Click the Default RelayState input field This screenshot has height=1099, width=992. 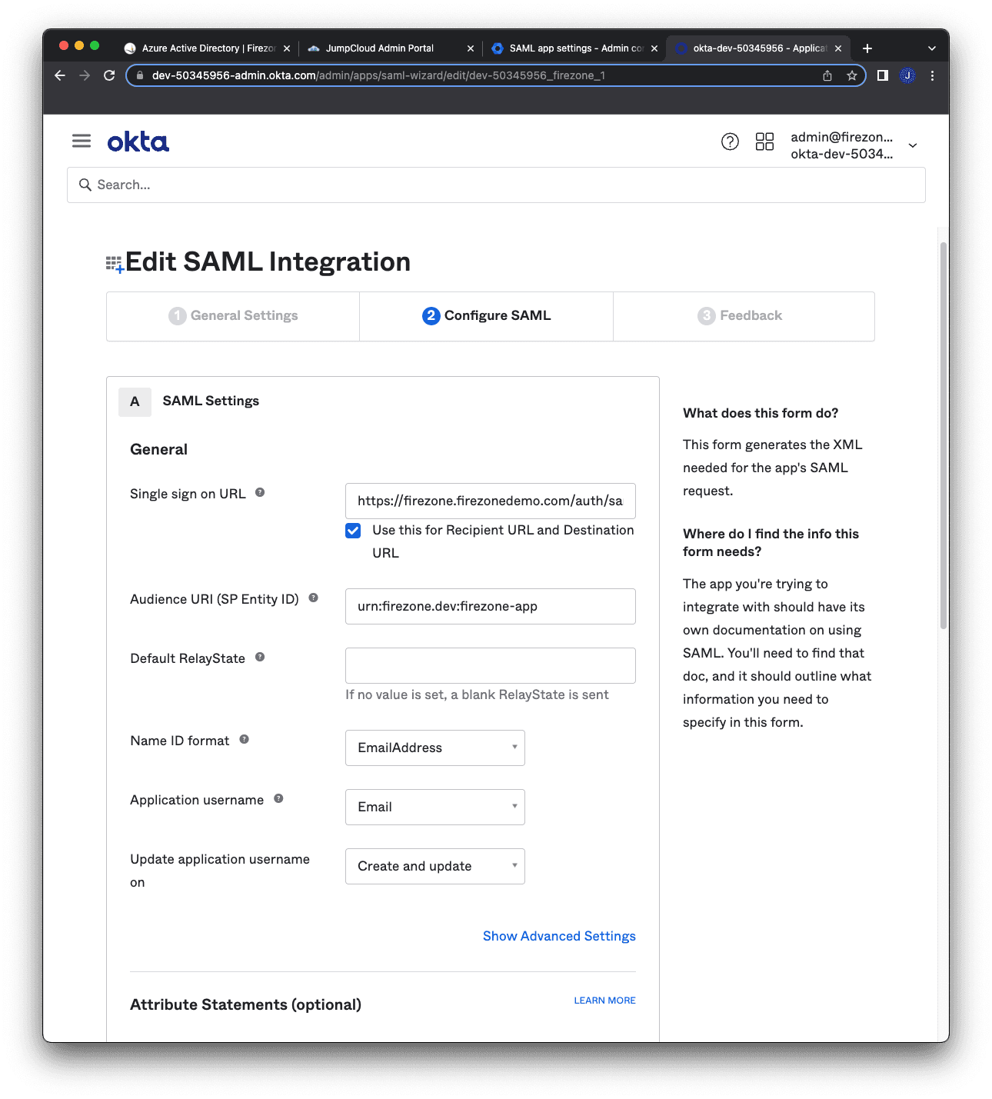pyautogui.click(x=491, y=666)
